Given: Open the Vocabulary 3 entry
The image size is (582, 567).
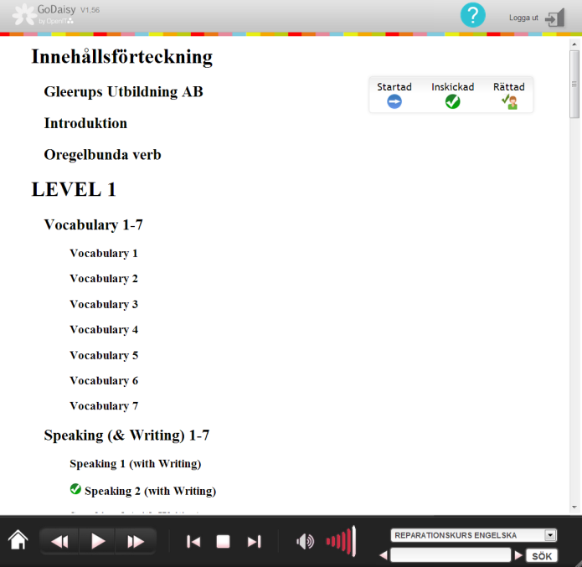Looking at the screenshot, I should (104, 304).
